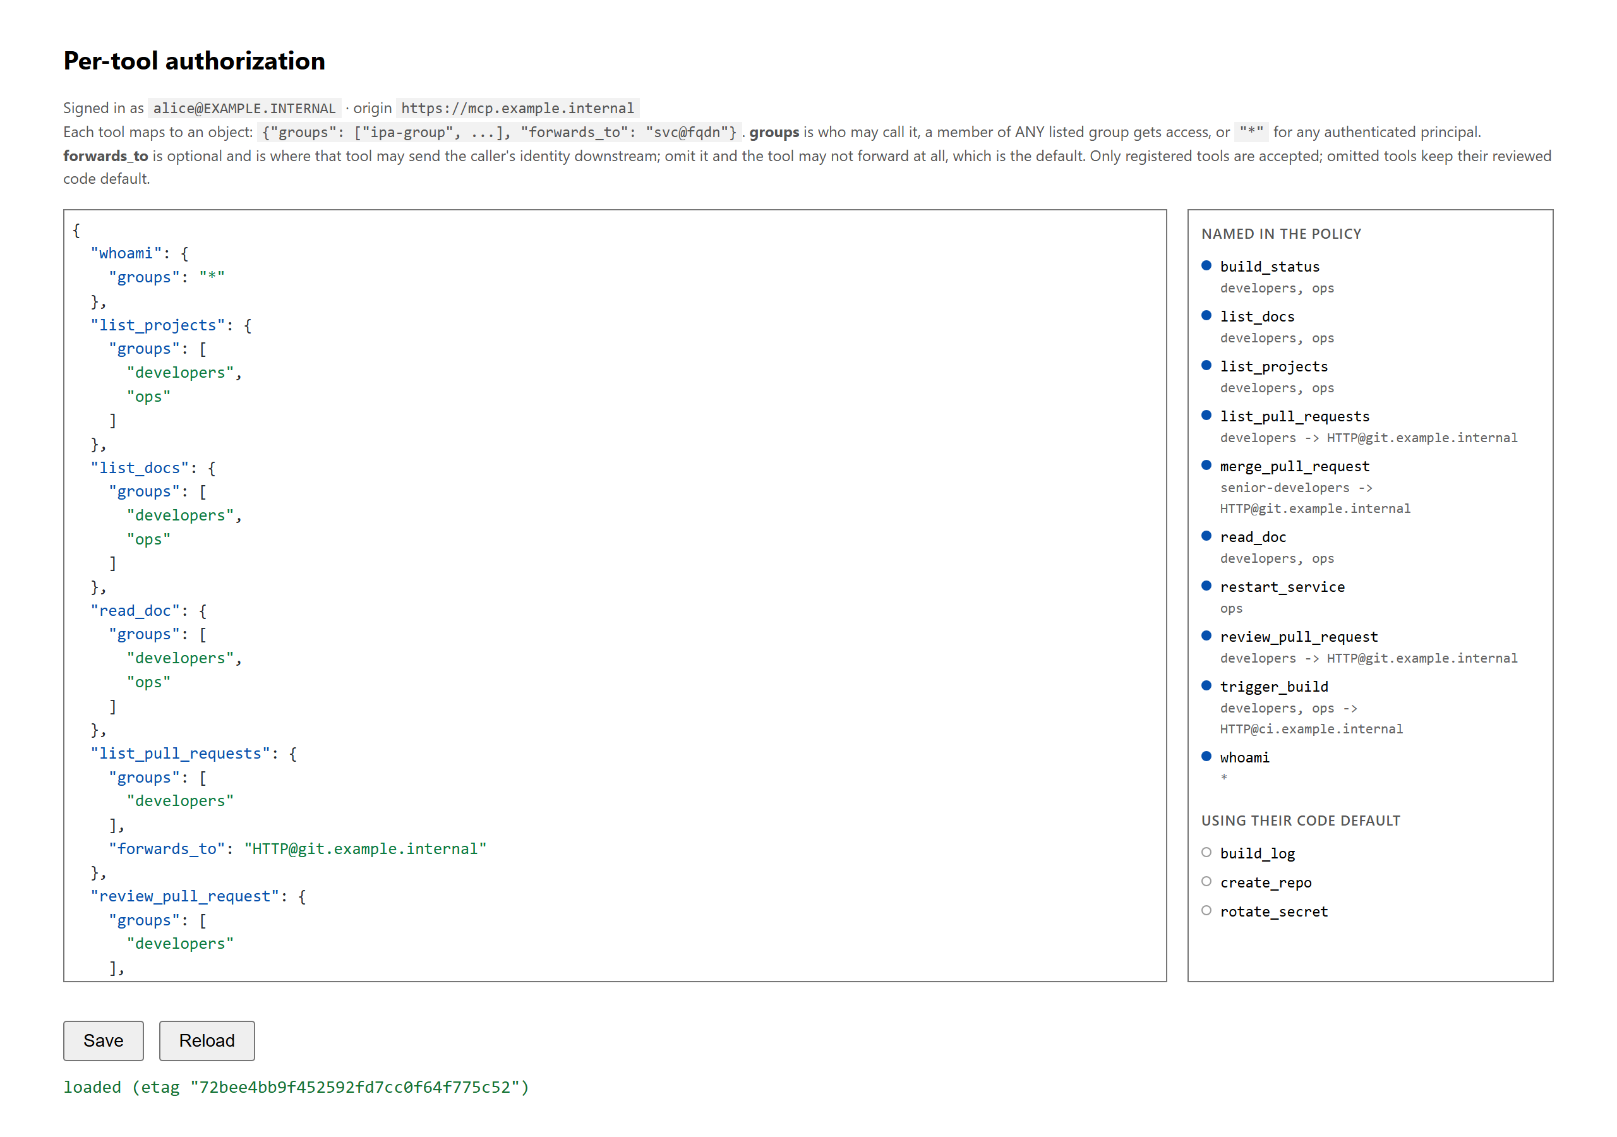Select list_projects in the Named in the Policy list
The width and height of the screenshot is (1617, 1137).
pyautogui.click(x=1274, y=366)
